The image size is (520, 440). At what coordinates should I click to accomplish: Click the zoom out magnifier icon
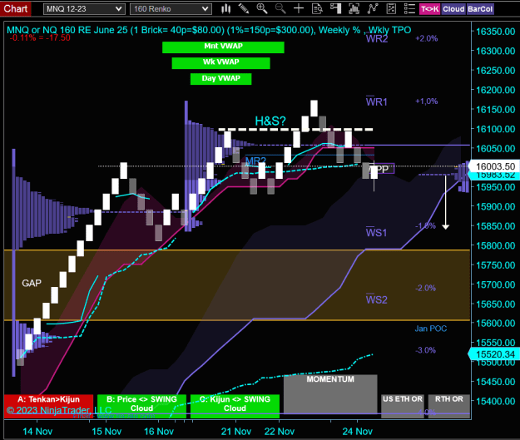point(280,8)
